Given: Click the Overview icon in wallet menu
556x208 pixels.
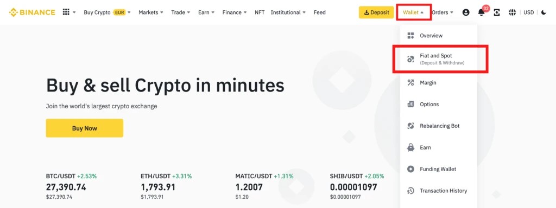Looking at the screenshot, I should tap(410, 35).
